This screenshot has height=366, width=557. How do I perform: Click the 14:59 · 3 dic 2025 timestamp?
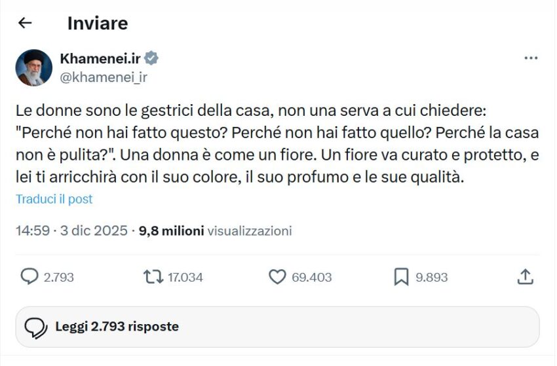(x=71, y=230)
